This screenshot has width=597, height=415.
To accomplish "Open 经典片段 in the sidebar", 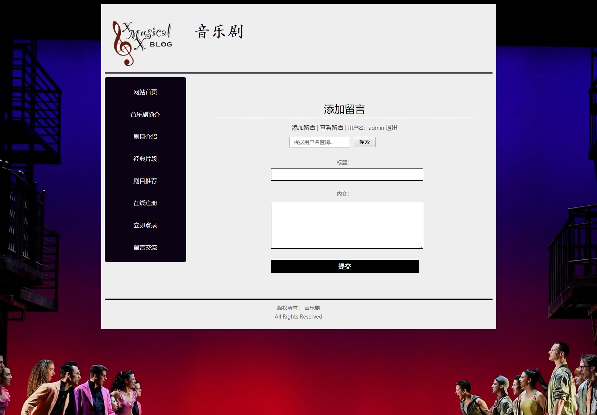I will 145,159.
